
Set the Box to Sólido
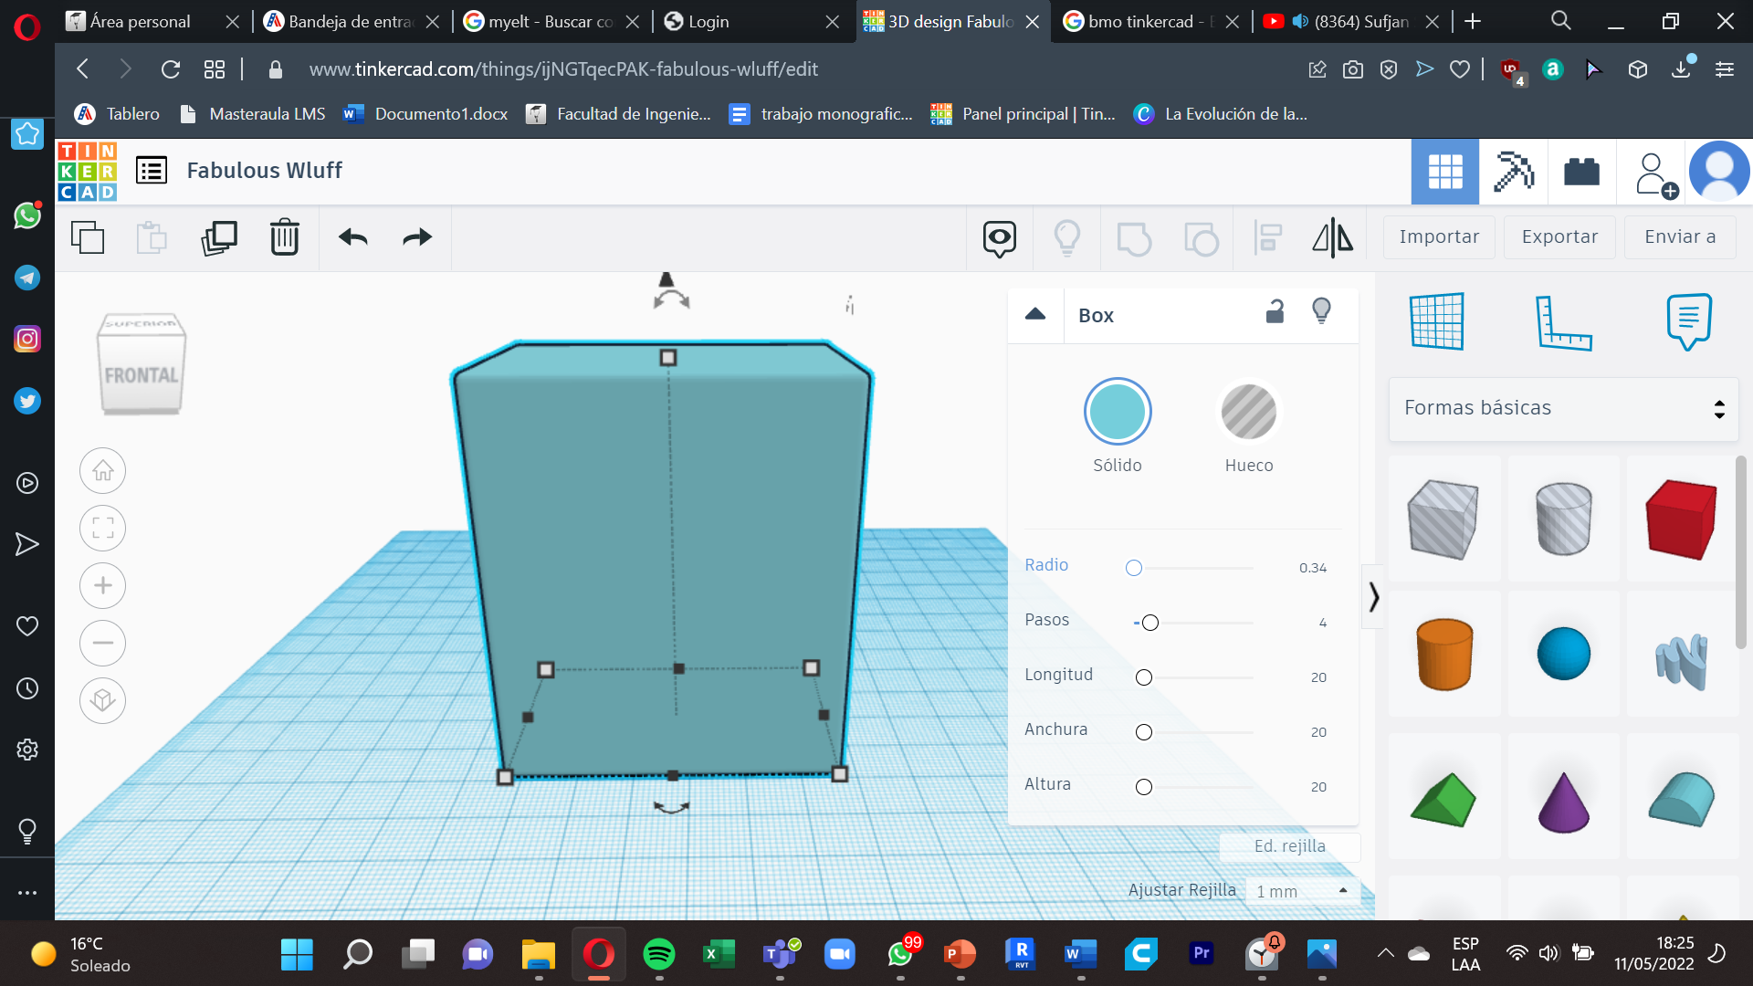[1118, 412]
